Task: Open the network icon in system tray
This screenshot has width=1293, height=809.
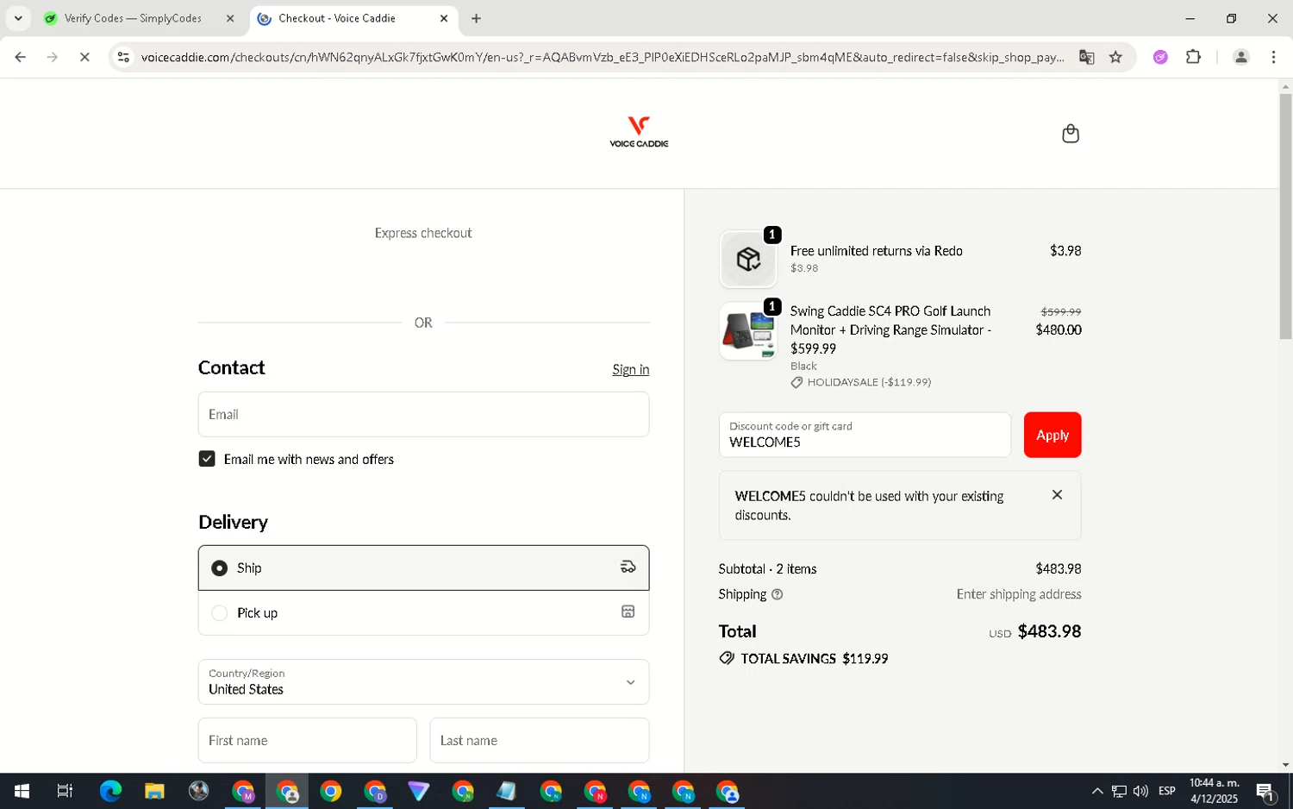Action: point(1119,791)
